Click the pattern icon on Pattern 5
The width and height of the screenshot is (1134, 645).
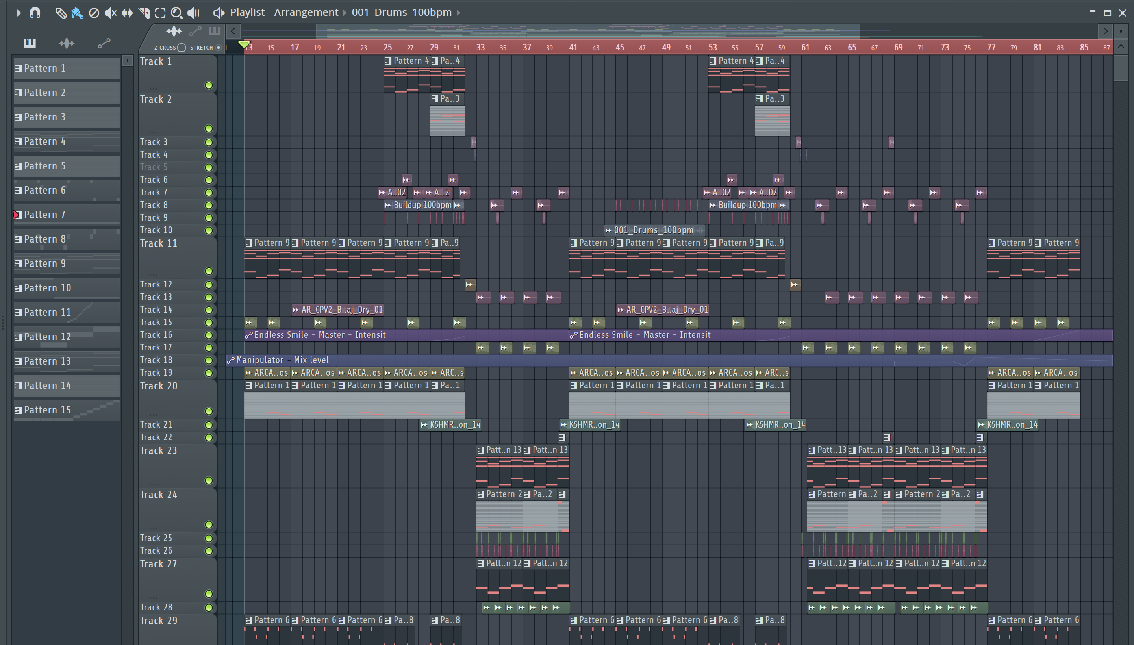pyautogui.click(x=18, y=166)
